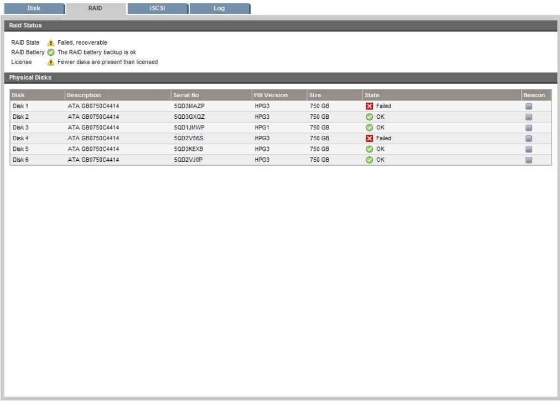560x401 pixels.
Task: Select the Disk 6 row label
Action: 20,160
